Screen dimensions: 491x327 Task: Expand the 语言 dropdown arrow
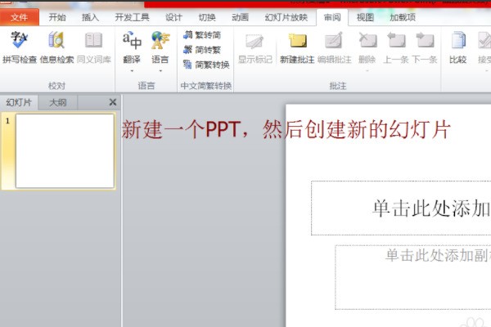tap(160, 71)
